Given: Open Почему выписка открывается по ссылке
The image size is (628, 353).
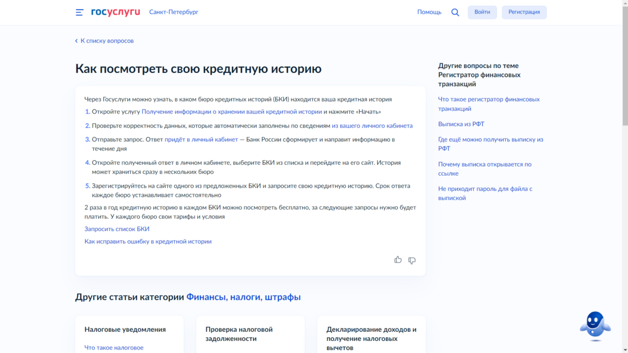Looking at the screenshot, I should 485,168.
